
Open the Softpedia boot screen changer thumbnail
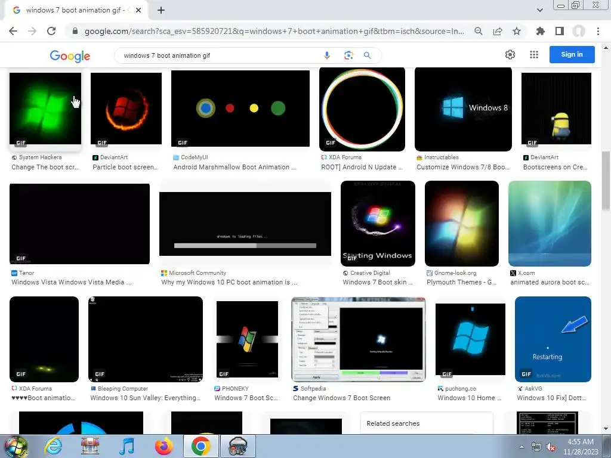(x=359, y=339)
